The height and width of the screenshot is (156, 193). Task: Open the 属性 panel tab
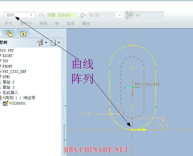coord(86,23)
